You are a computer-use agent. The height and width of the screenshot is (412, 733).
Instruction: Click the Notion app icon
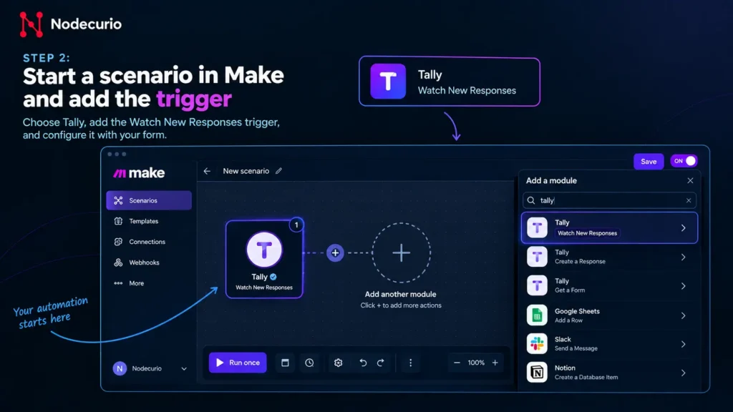coord(537,372)
